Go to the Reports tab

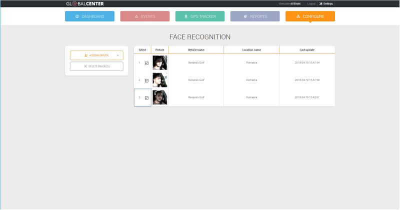[255, 16]
